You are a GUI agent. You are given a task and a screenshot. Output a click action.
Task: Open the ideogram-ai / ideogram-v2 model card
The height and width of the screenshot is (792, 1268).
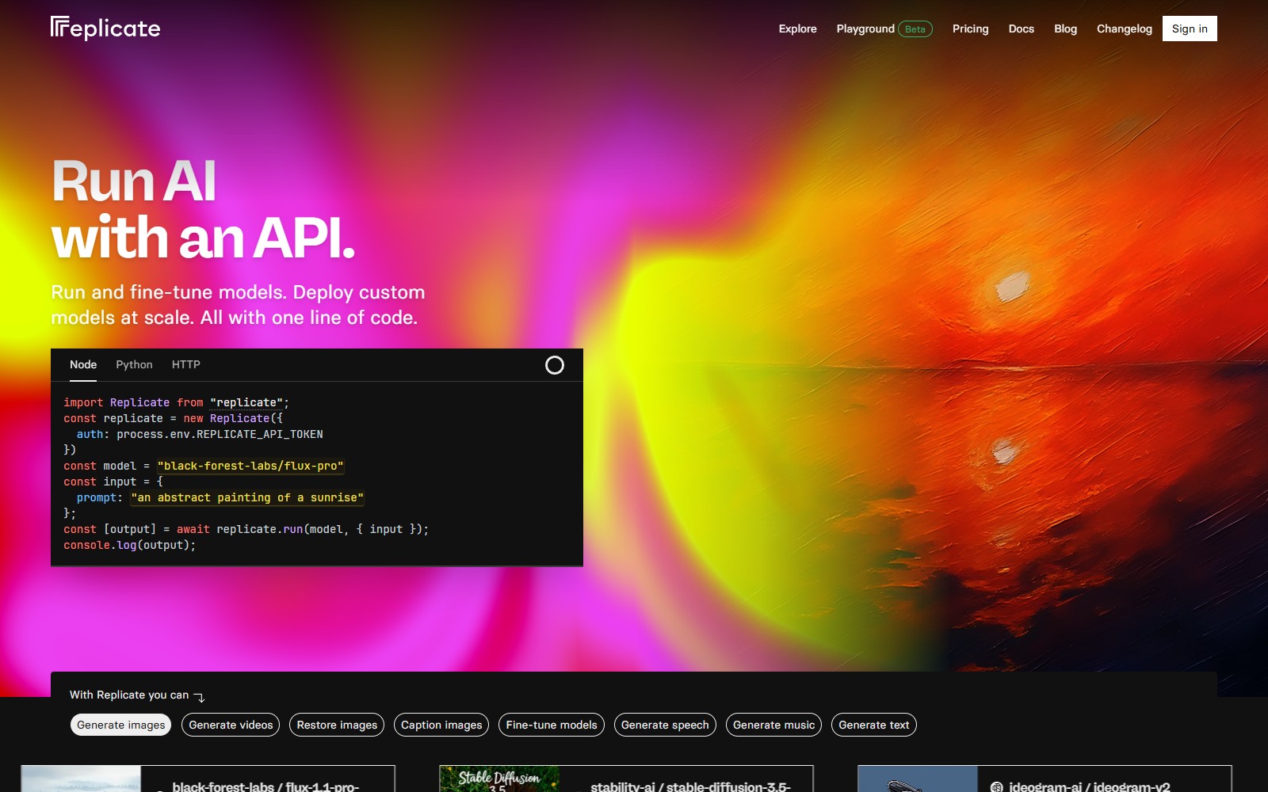click(x=1045, y=779)
